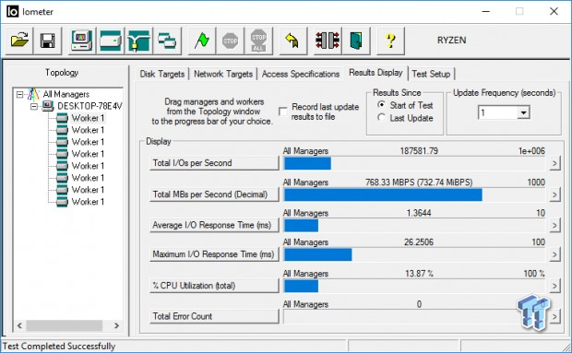The image size is (572, 353).
Task: Switch to the Disk Targets tab
Action: (x=162, y=74)
